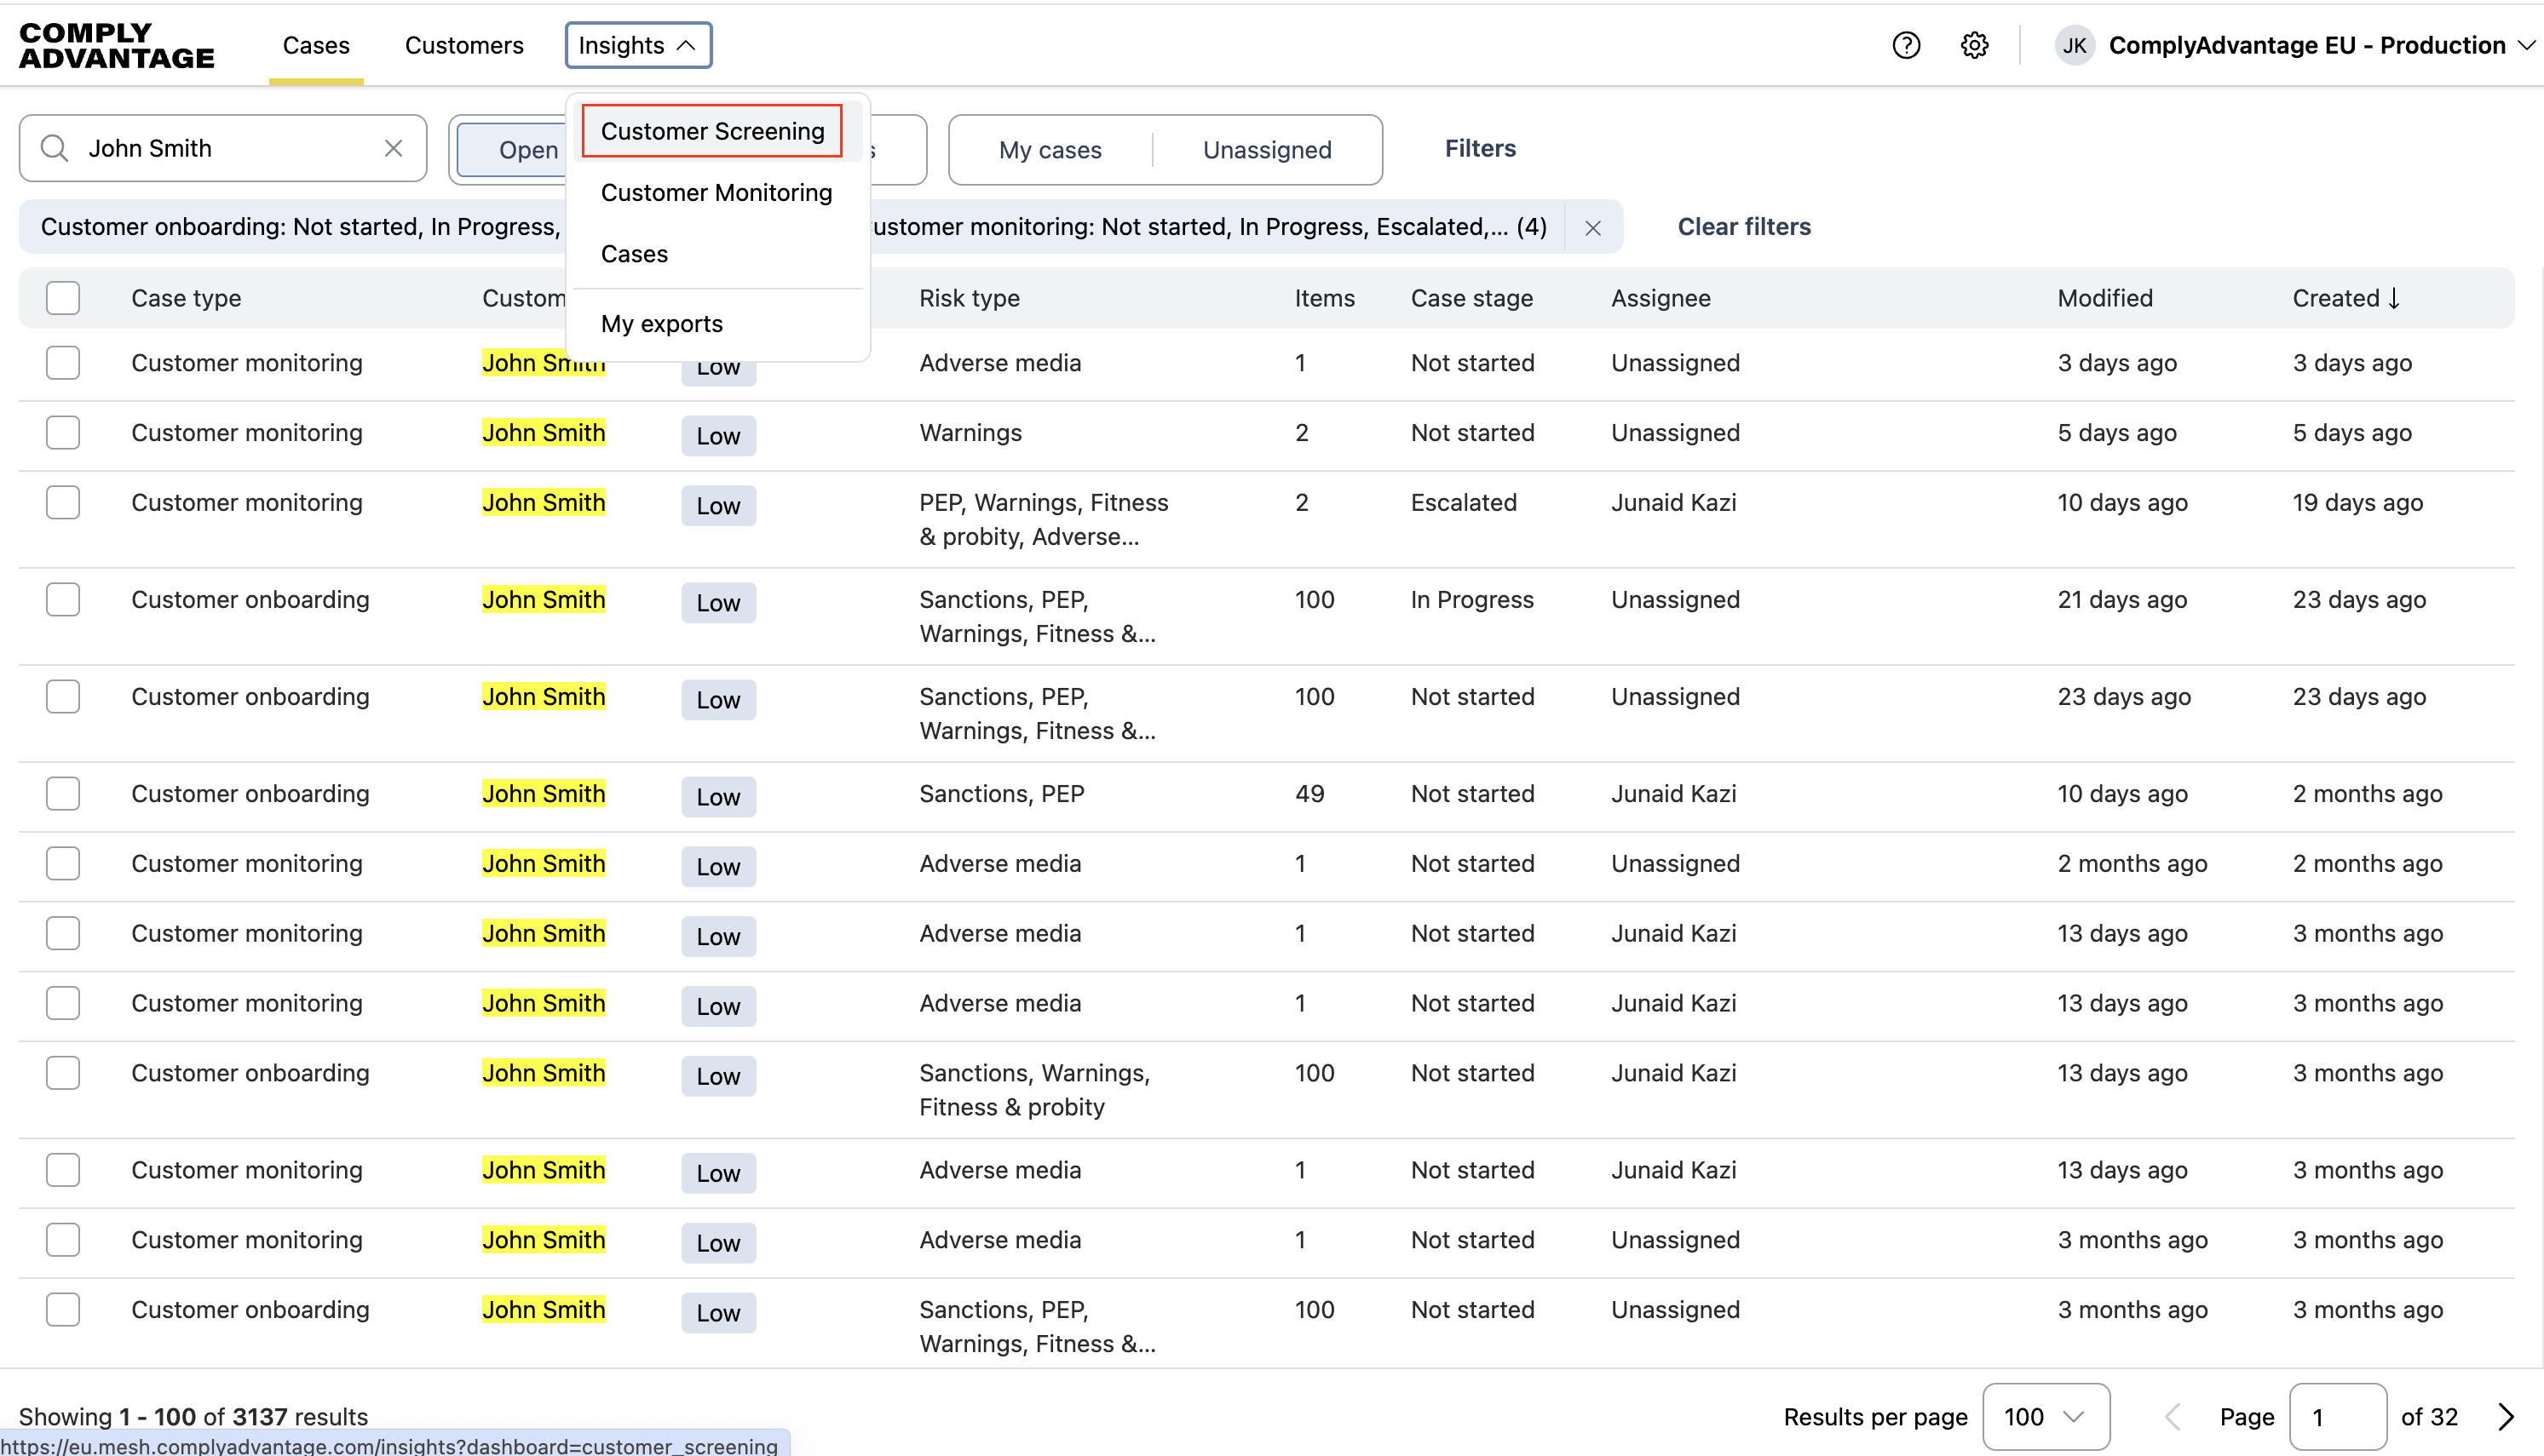Click the ComplyAdvantage logo
The height and width of the screenshot is (1456, 2544).
pyautogui.click(x=116, y=45)
